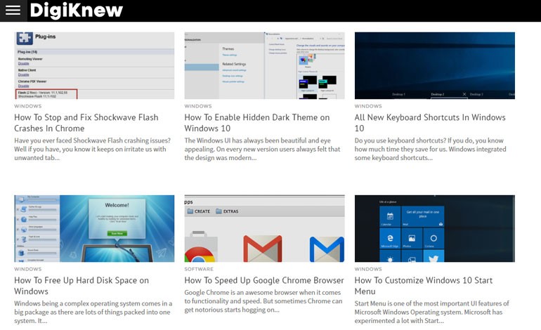
Task: Click excerpt 'Do you use keyboard shortcuts?'
Action: tap(430, 149)
